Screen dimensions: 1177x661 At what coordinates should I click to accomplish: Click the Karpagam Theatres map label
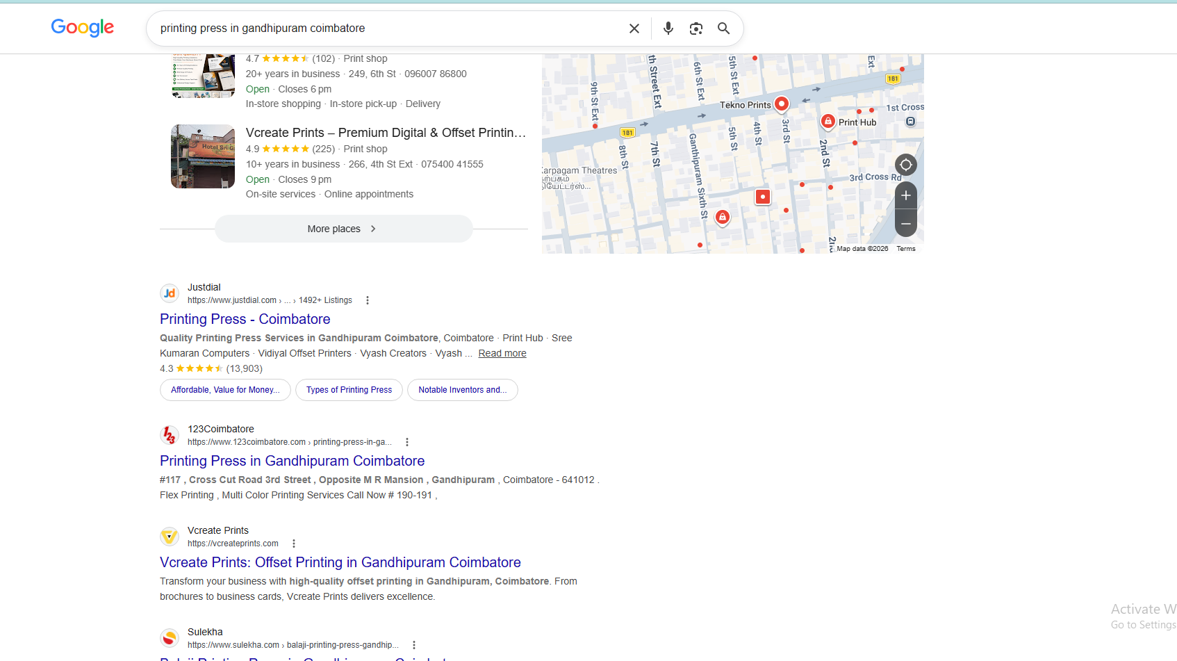point(579,178)
